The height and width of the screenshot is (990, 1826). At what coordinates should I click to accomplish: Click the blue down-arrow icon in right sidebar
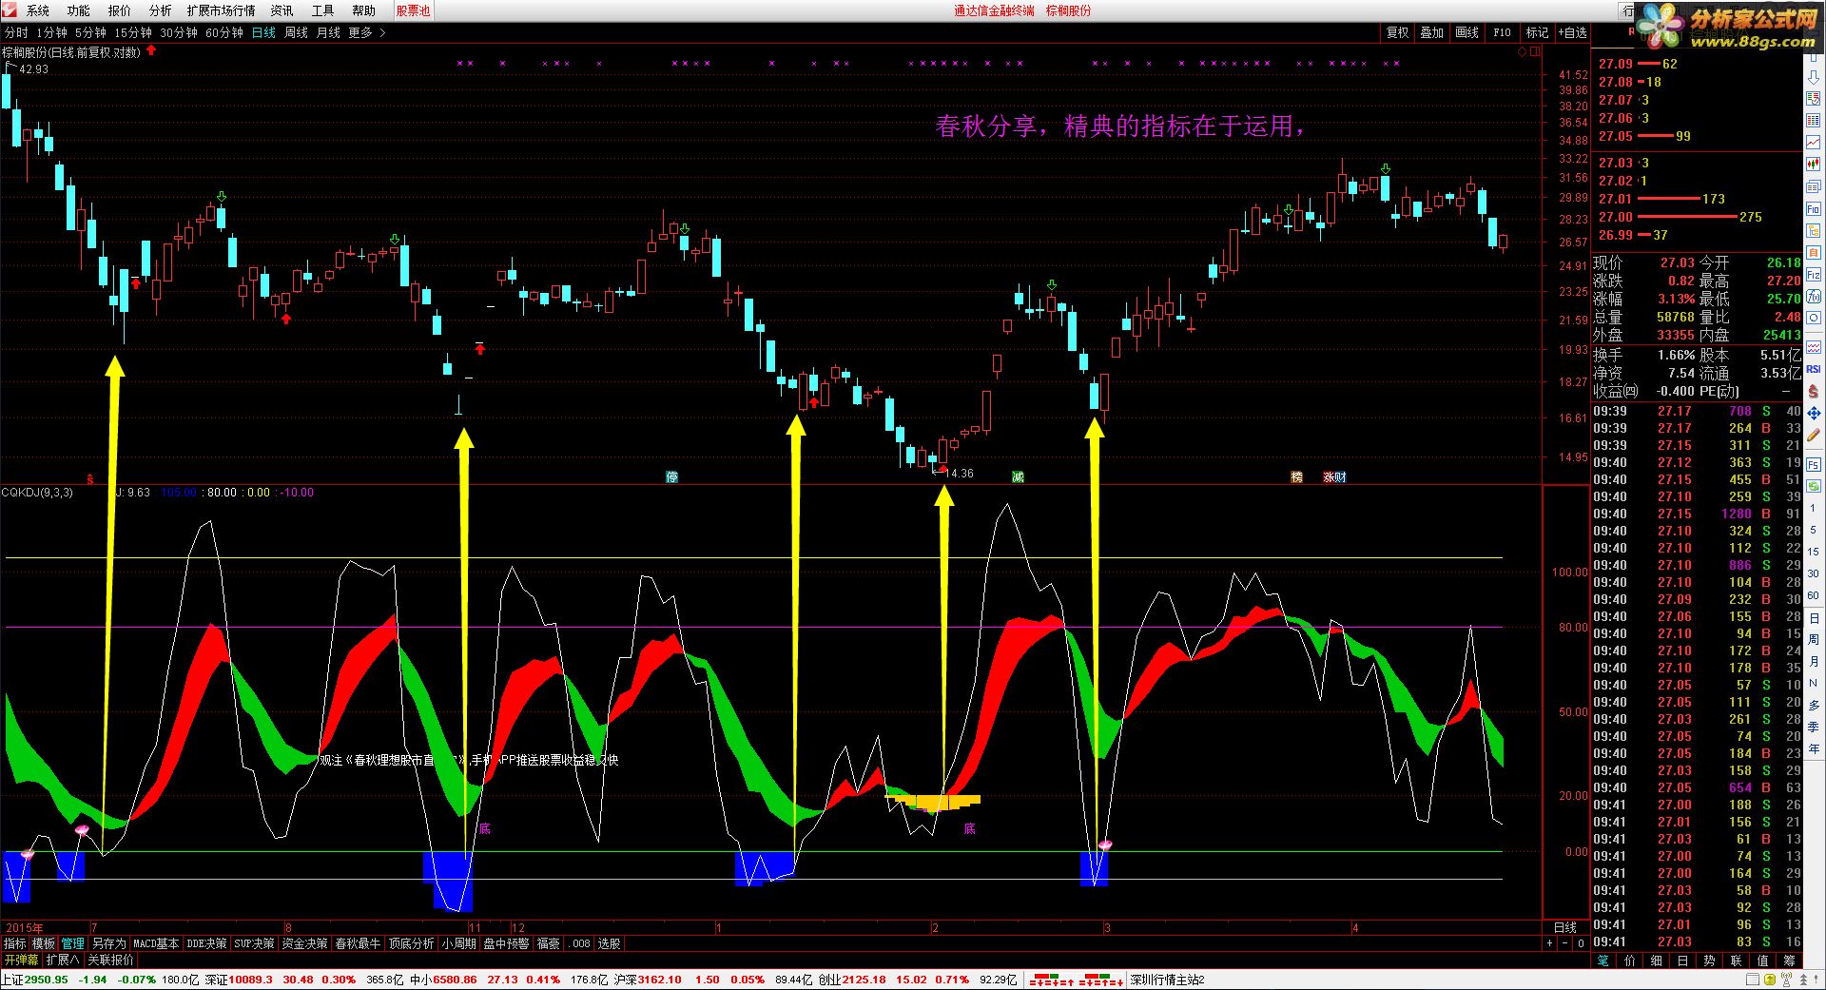pyautogui.click(x=1814, y=77)
